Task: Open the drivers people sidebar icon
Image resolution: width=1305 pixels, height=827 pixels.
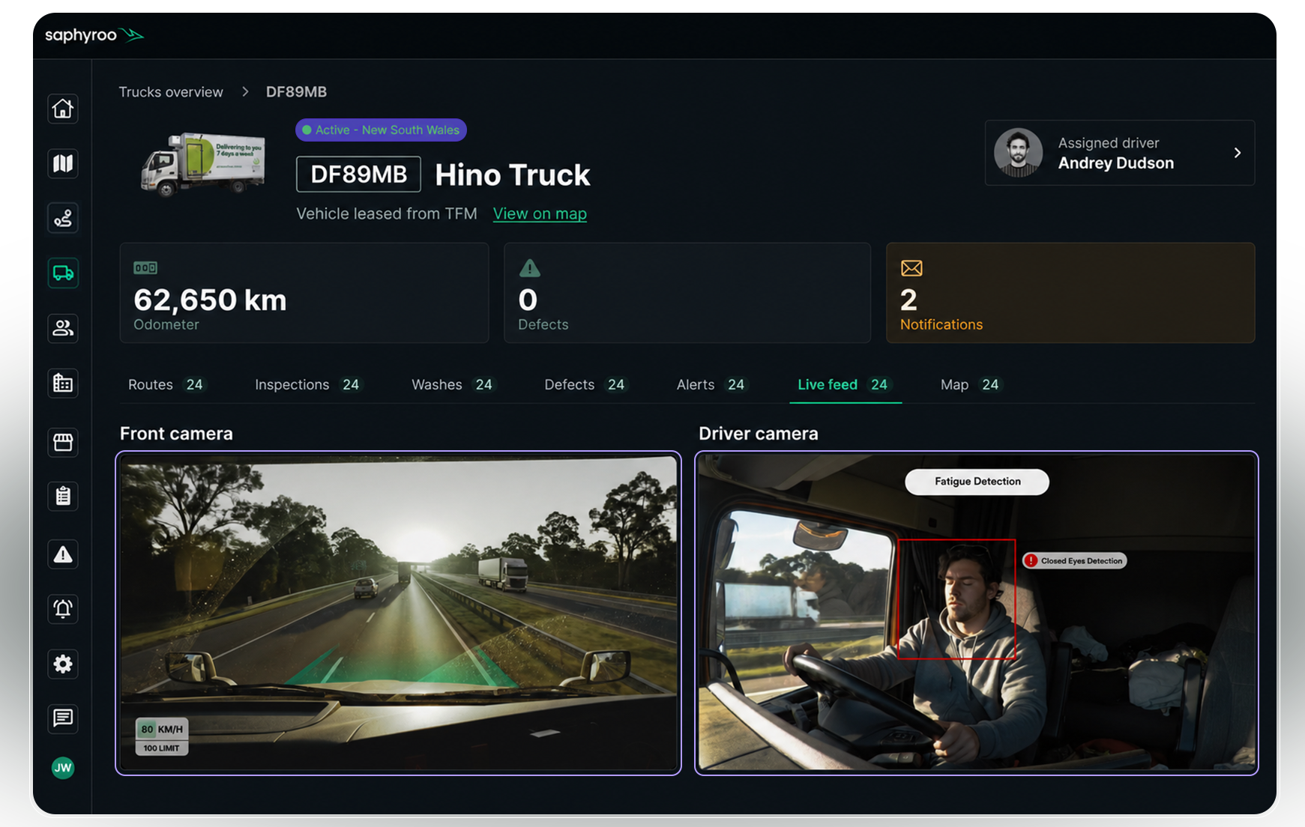Action: click(x=63, y=327)
